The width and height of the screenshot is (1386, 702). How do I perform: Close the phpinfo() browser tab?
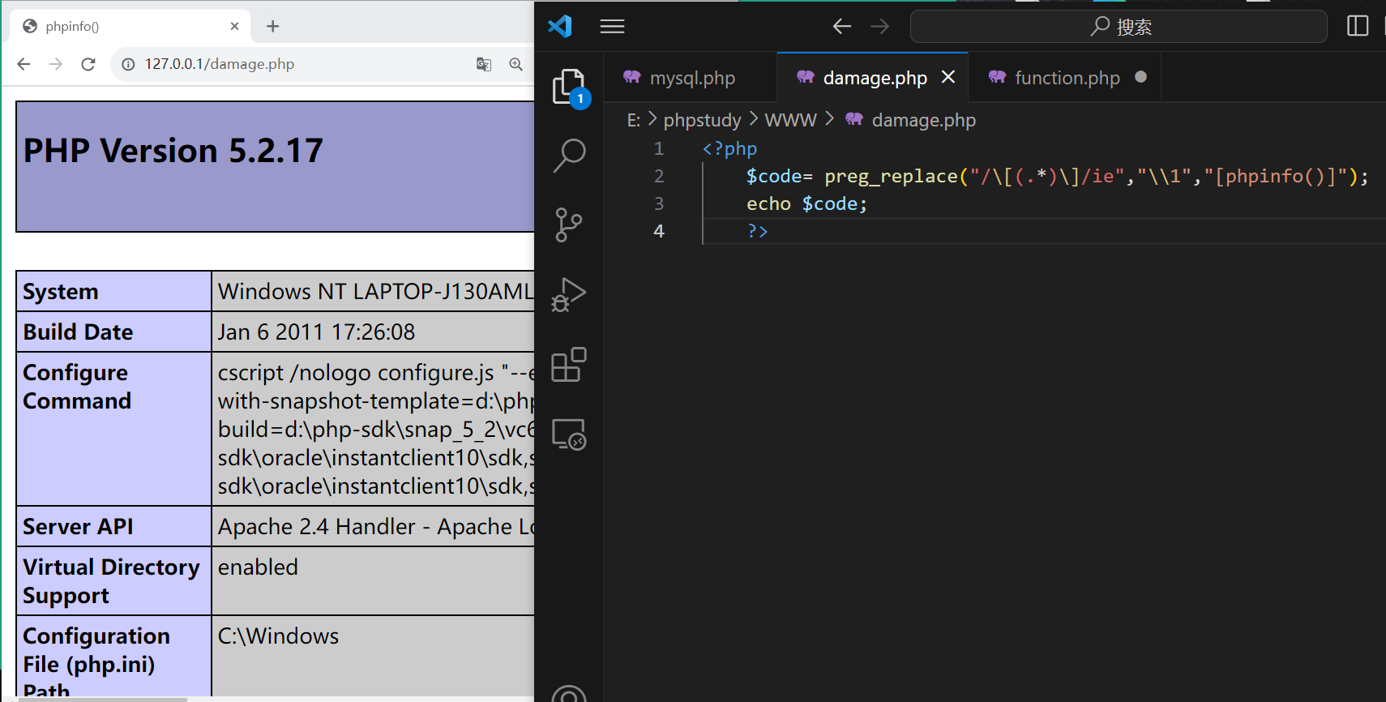click(x=234, y=26)
